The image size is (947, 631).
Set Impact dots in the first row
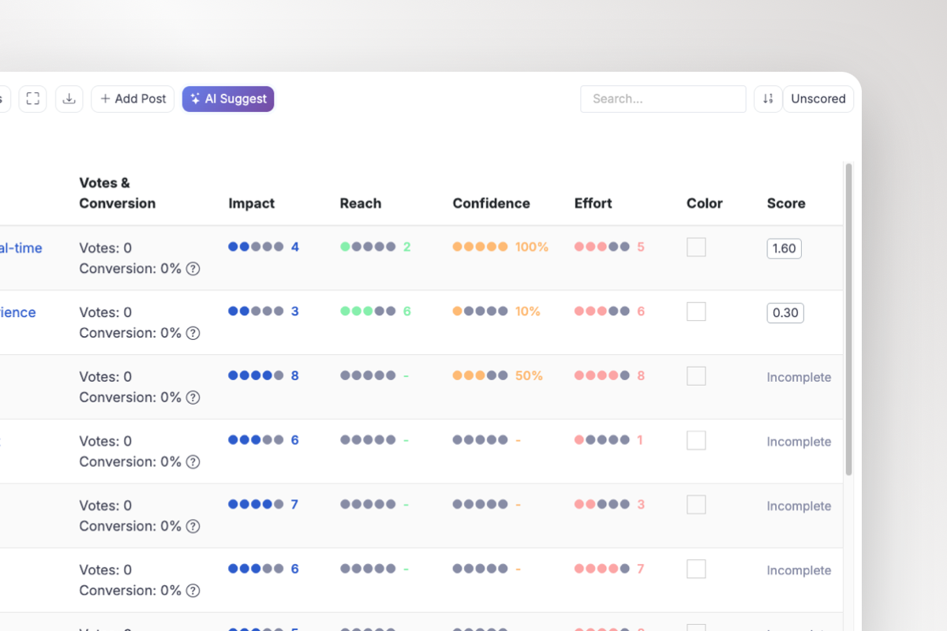click(256, 247)
